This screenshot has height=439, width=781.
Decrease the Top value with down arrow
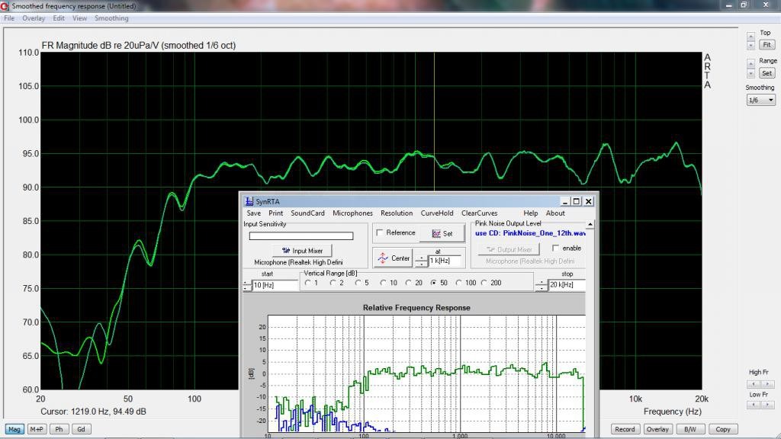click(x=750, y=45)
